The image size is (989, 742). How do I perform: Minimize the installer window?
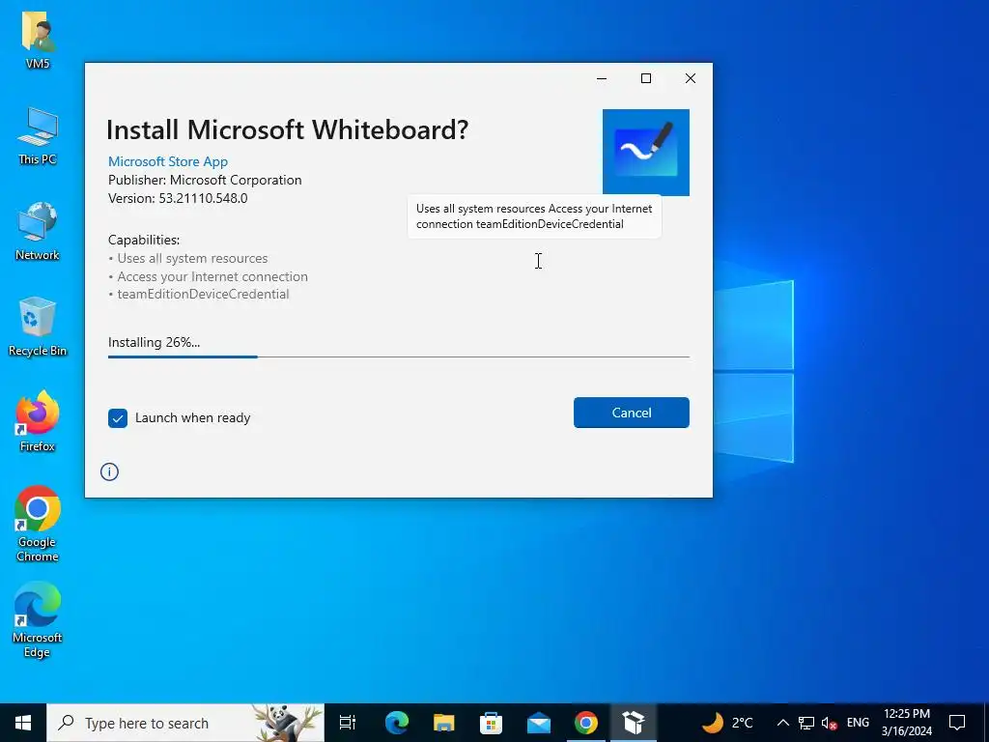tap(602, 78)
